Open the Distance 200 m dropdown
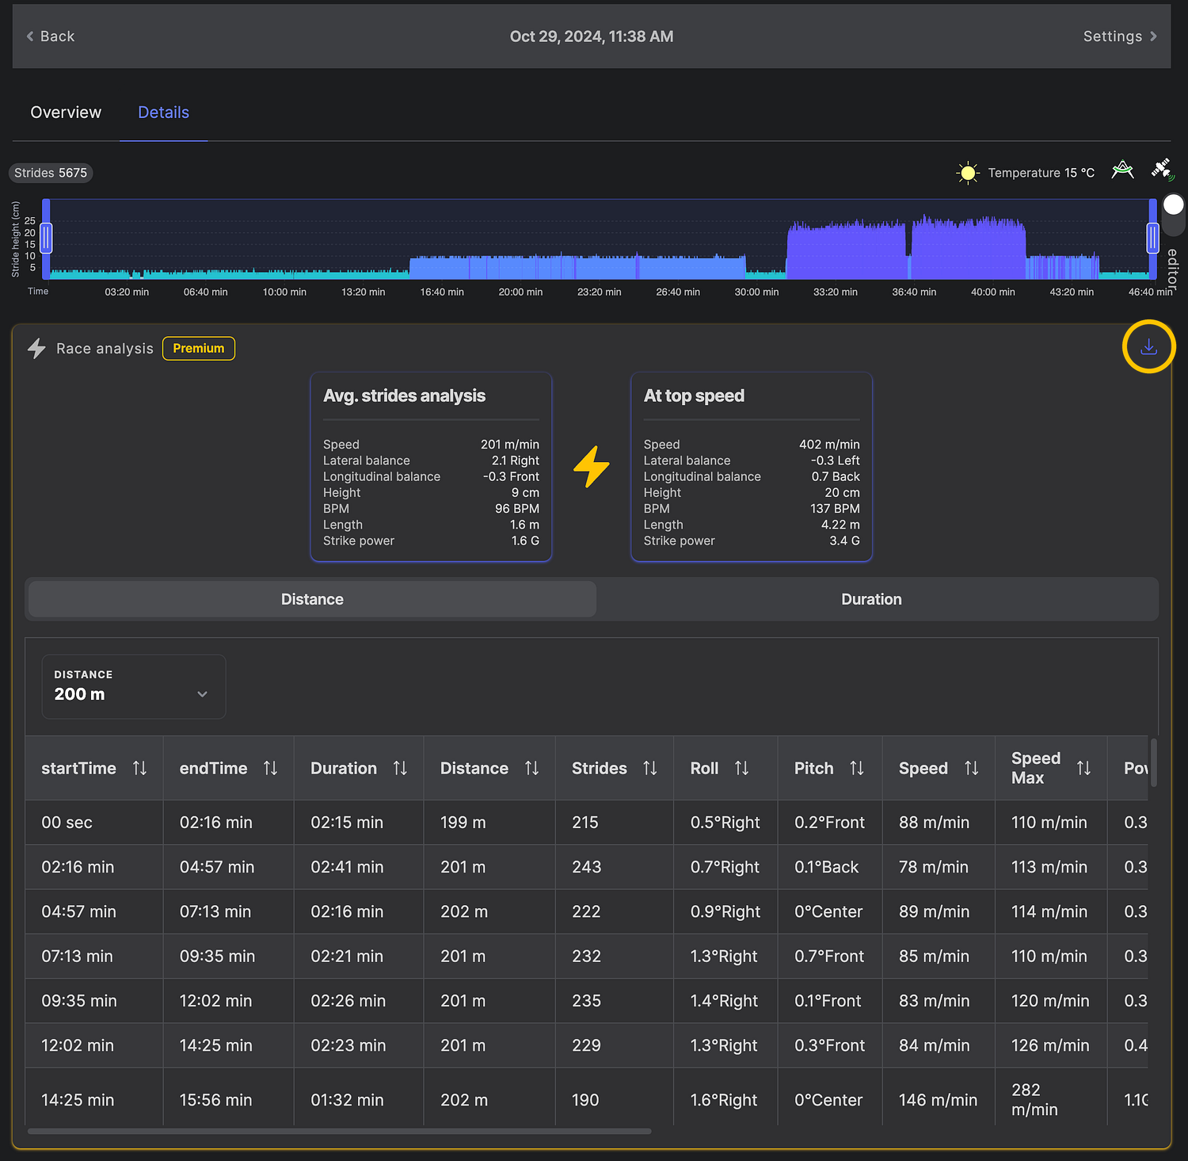Image resolution: width=1188 pixels, height=1161 pixels. (134, 686)
